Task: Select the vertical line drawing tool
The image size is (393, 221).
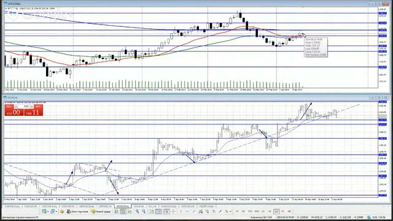Action: [x=181, y=211]
